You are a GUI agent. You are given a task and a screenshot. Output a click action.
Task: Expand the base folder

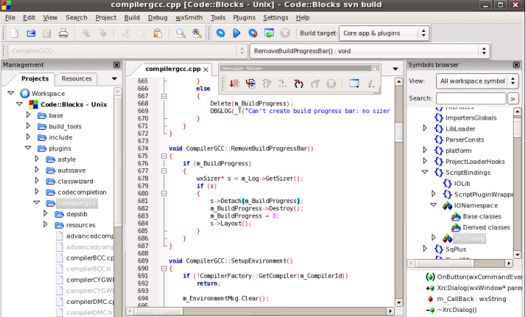[x=28, y=115]
